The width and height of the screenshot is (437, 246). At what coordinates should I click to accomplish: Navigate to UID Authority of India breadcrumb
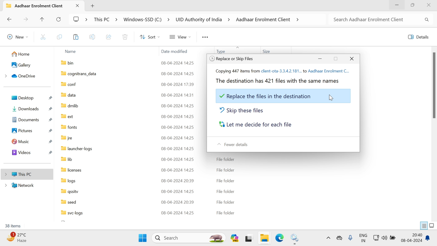click(199, 19)
